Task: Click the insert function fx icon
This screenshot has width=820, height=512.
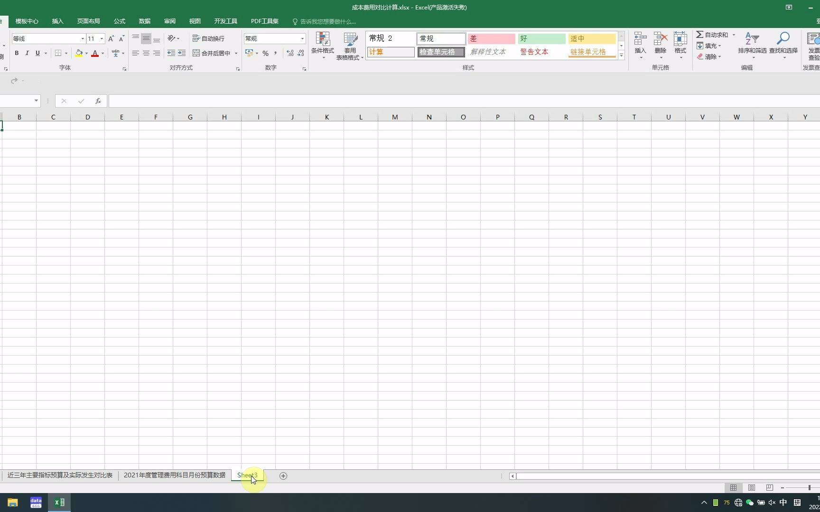Action: pyautogui.click(x=98, y=101)
